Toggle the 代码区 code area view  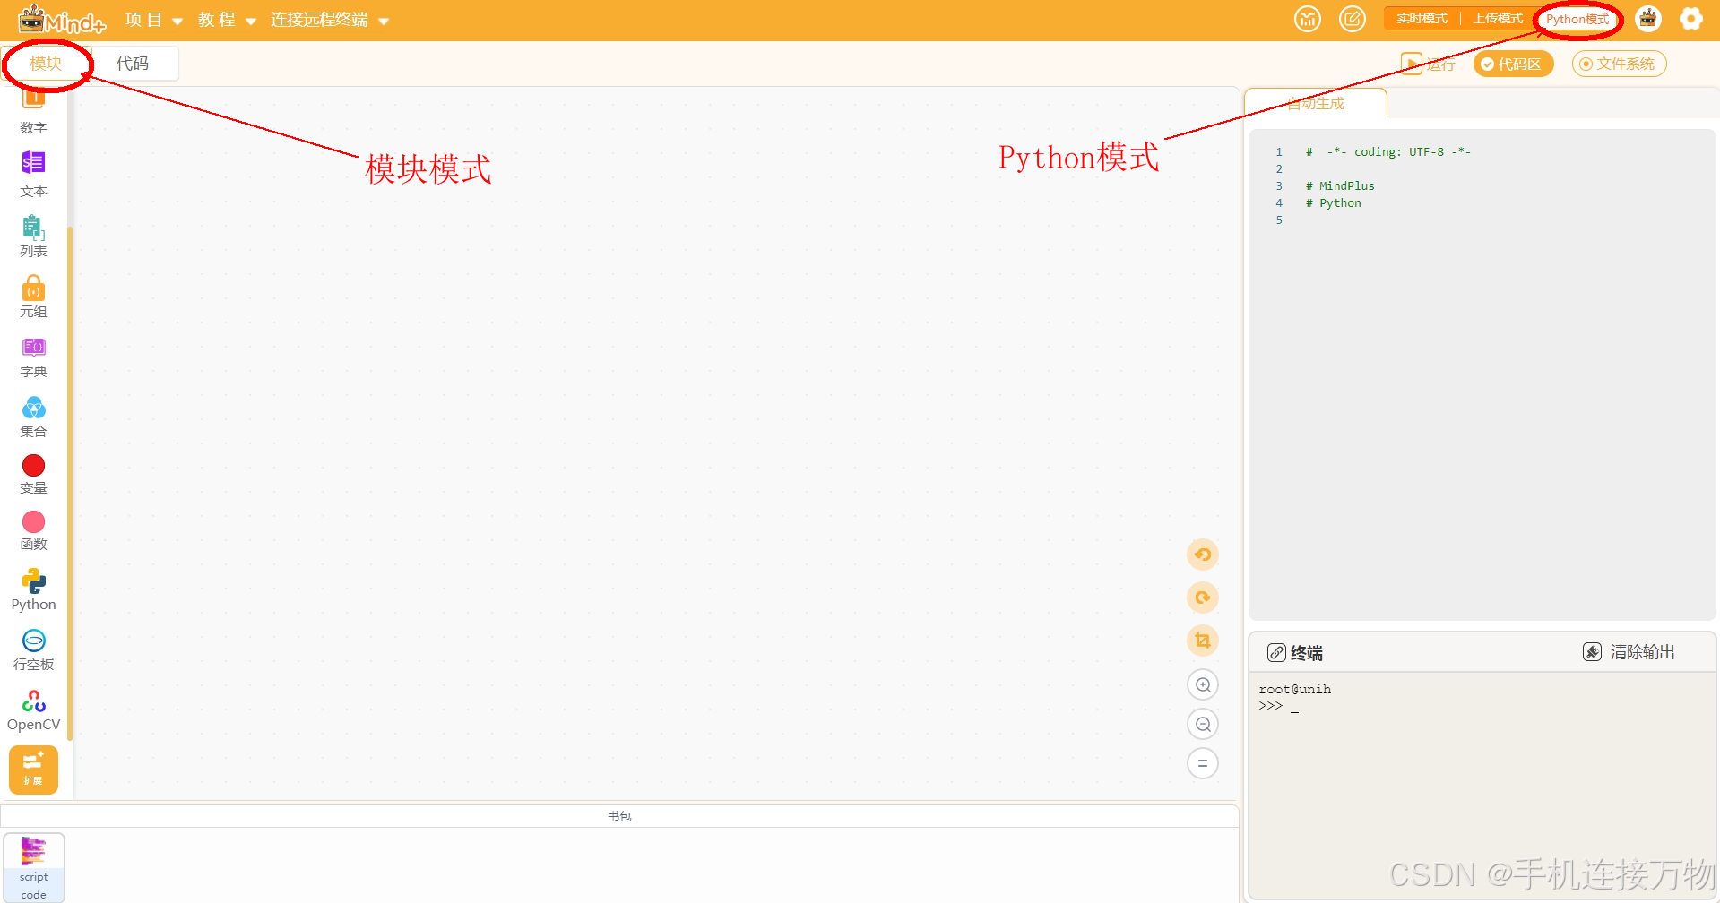point(1513,64)
